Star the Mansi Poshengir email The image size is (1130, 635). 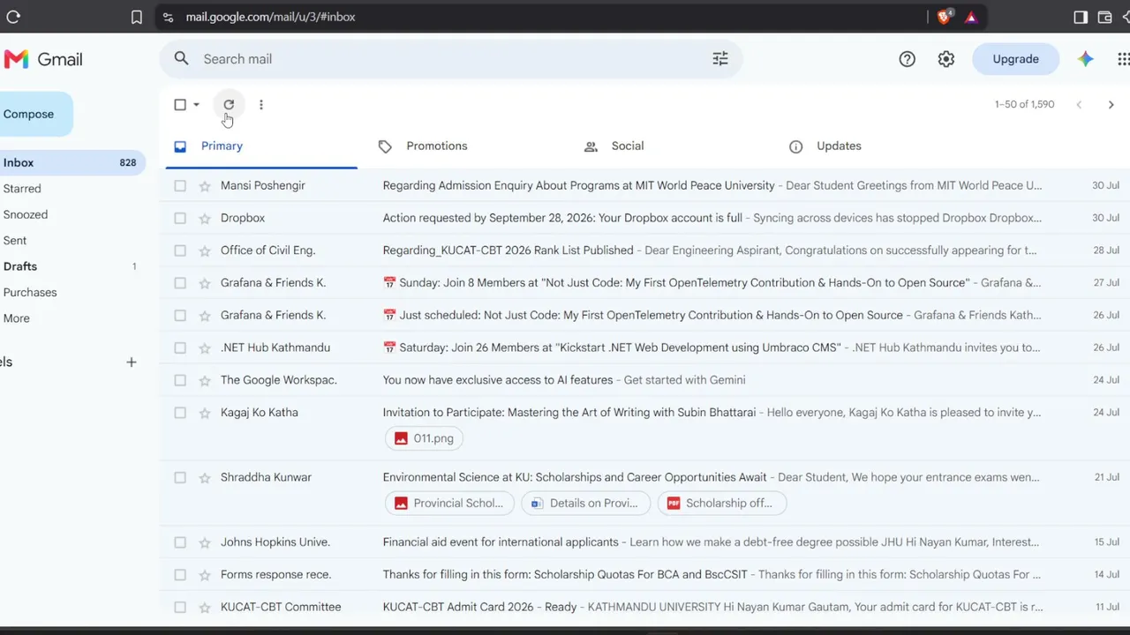click(205, 186)
